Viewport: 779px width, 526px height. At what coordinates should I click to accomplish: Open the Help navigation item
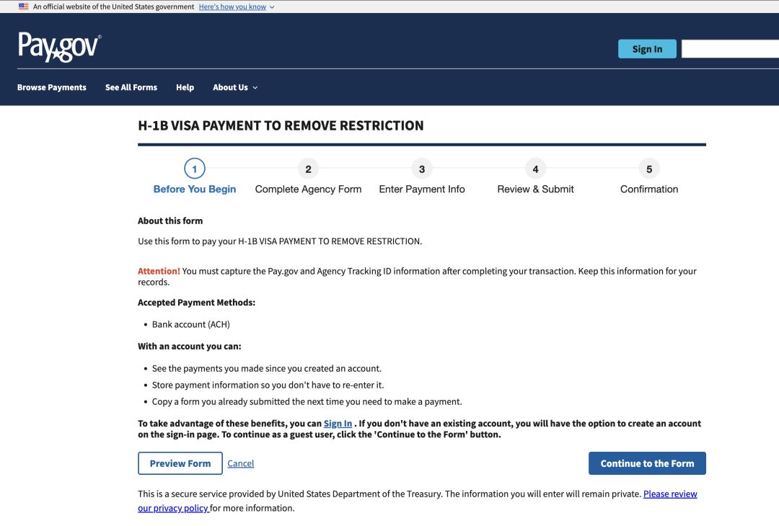coord(185,87)
